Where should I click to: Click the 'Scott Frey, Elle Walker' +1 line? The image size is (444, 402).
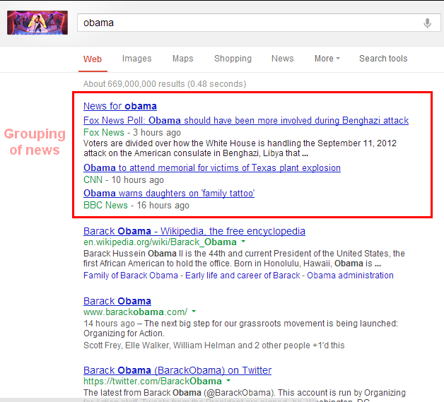point(214,345)
